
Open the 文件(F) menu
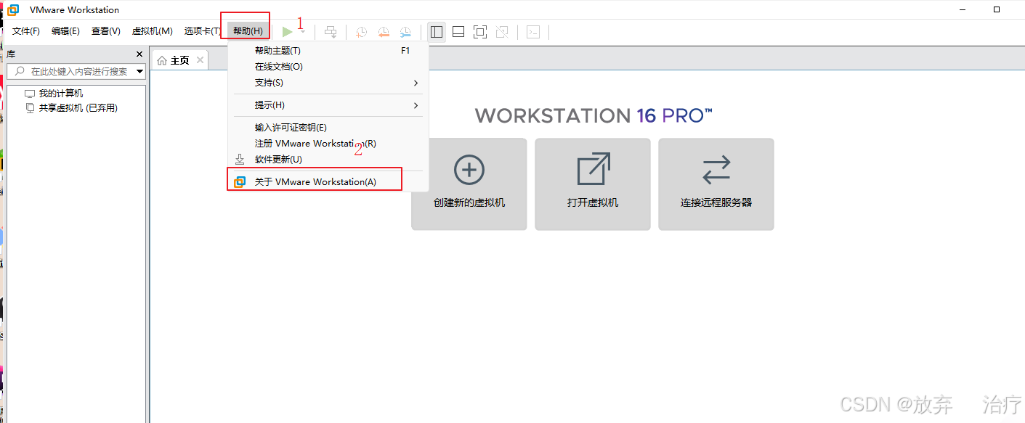26,31
